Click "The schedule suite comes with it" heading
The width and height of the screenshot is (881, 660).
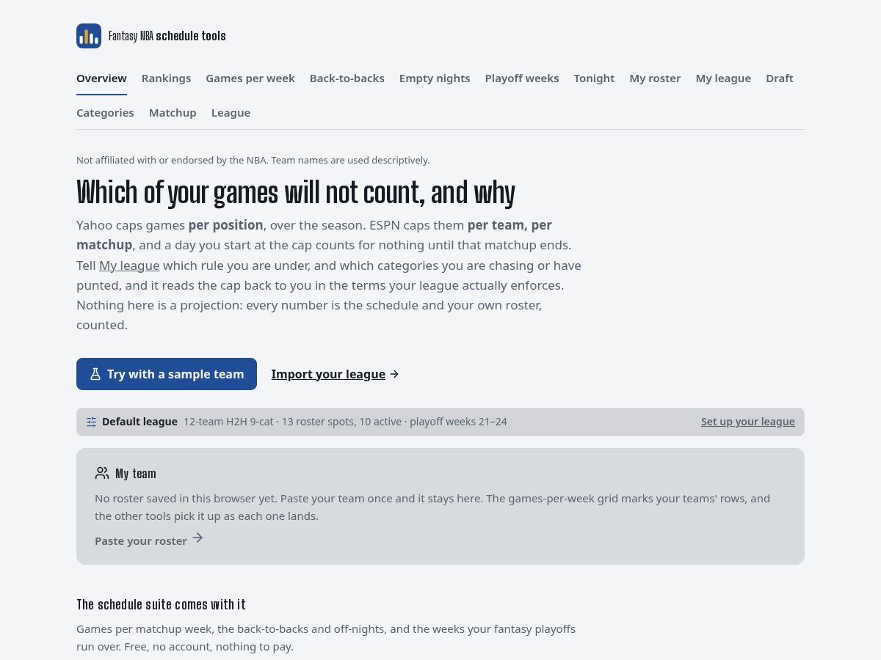(x=161, y=604)
